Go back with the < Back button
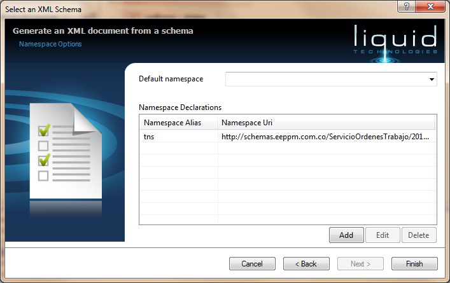Image resolution: width=450 pixels, height=283 pixels. 306,263
